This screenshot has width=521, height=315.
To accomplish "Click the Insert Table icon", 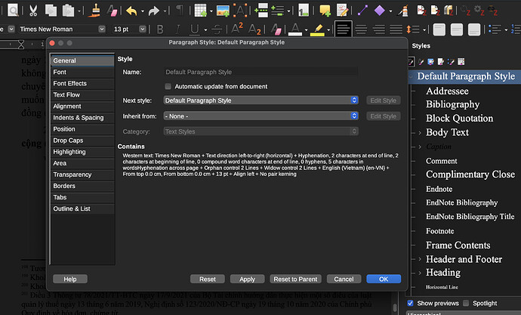I will (x=201, y=11).
